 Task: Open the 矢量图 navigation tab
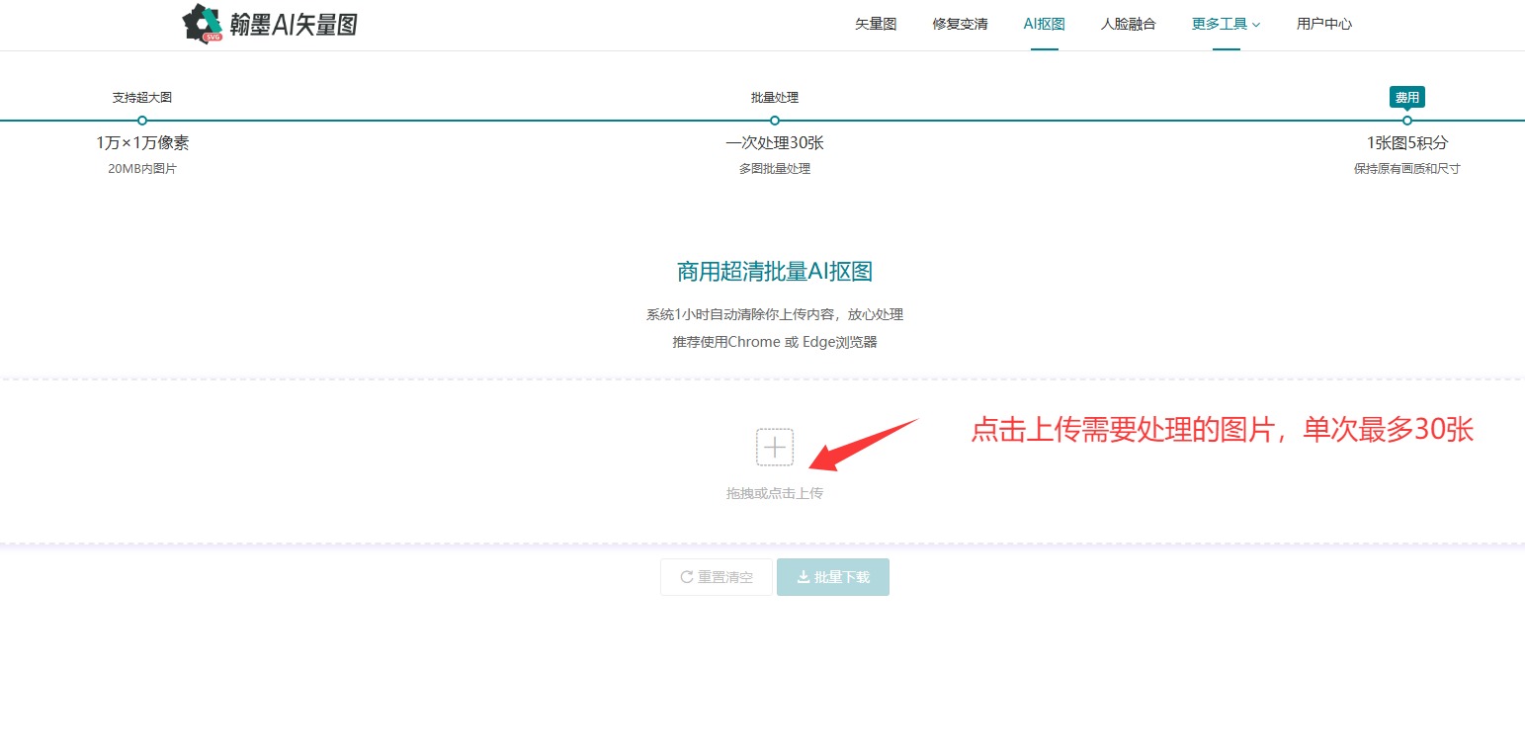click(876, 24)
